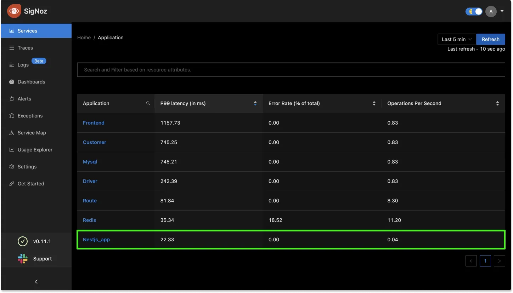Image resolution: width=513 pixels, height=293 pixels.
Task: Click Driver latency value 242.39
Action: pyautogui.click(x=169, y=181)
